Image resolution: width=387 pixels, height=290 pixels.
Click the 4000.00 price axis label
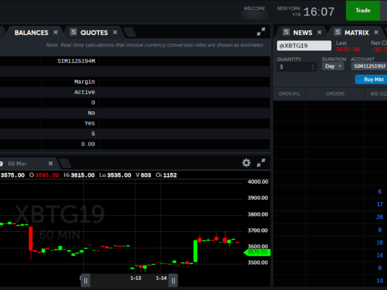[x=258, y=182]
